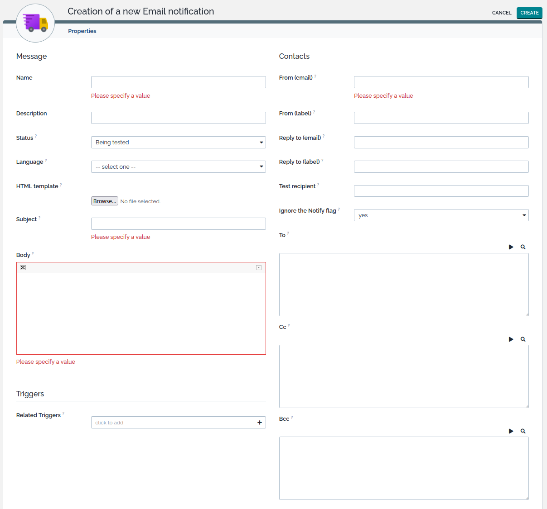Open the Status dropdown showing Being tested
This screenshot has height=509, width=547.
tap(178, 143)
